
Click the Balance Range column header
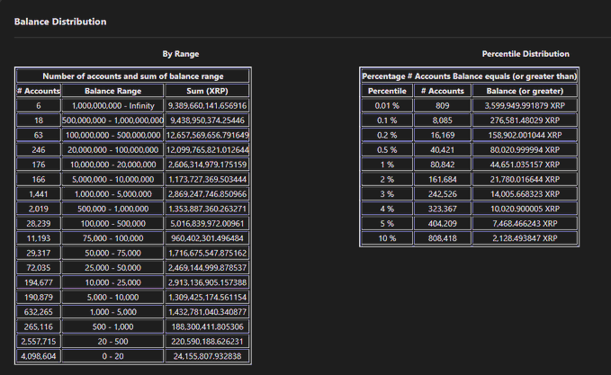point(112,91)
